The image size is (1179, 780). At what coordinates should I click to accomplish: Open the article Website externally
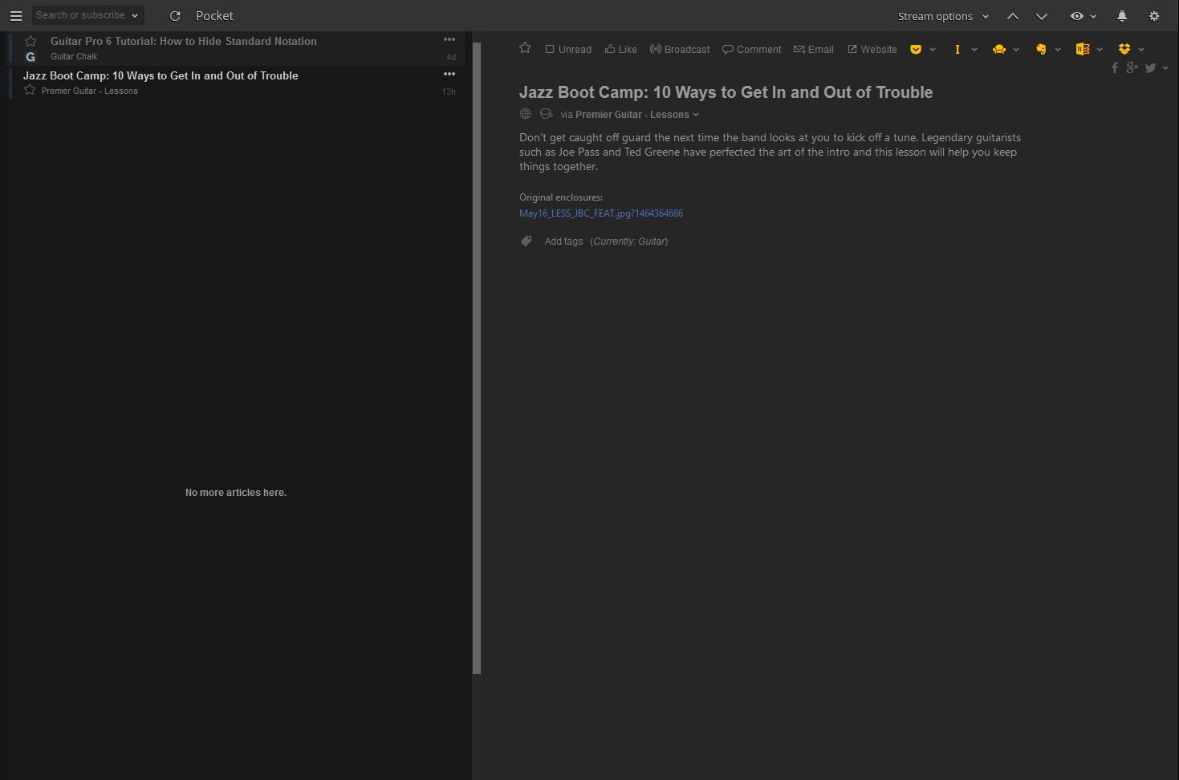(872, 49)
